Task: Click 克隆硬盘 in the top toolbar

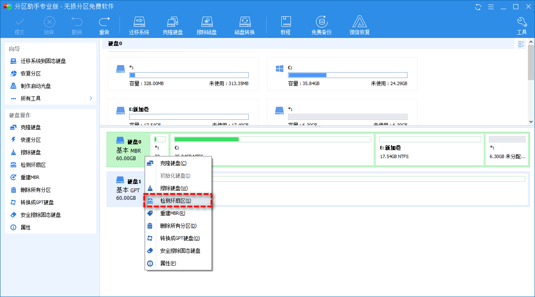Action: point(173,25)
